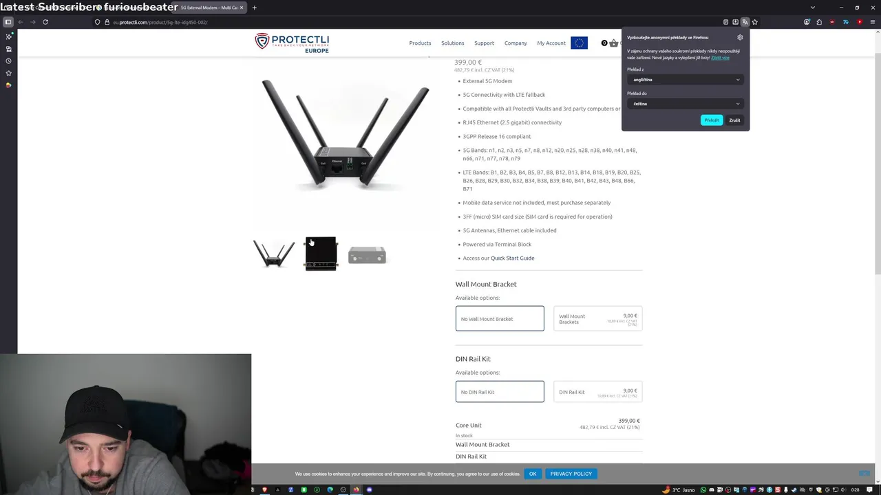Image resolution: width=881 pixels, height=495 pixels.
Task: Click the install/save page icon in address bar
Action: (735, 22)
